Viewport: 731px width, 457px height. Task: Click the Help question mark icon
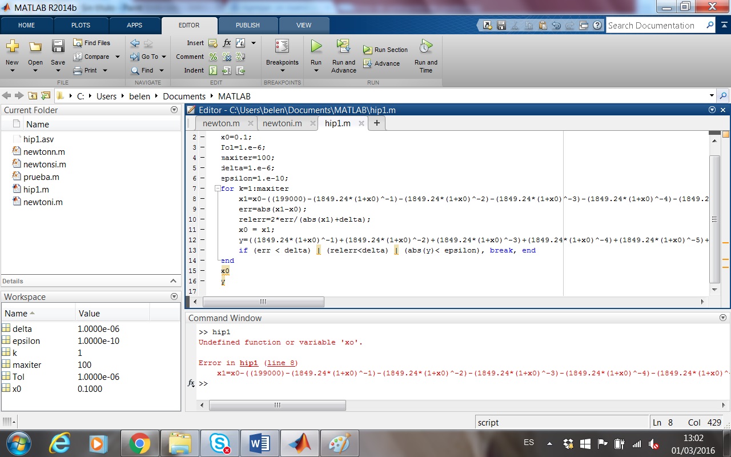(597, 25)
